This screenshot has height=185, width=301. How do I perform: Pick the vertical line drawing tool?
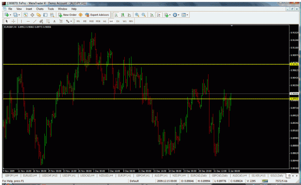(21, 21)
